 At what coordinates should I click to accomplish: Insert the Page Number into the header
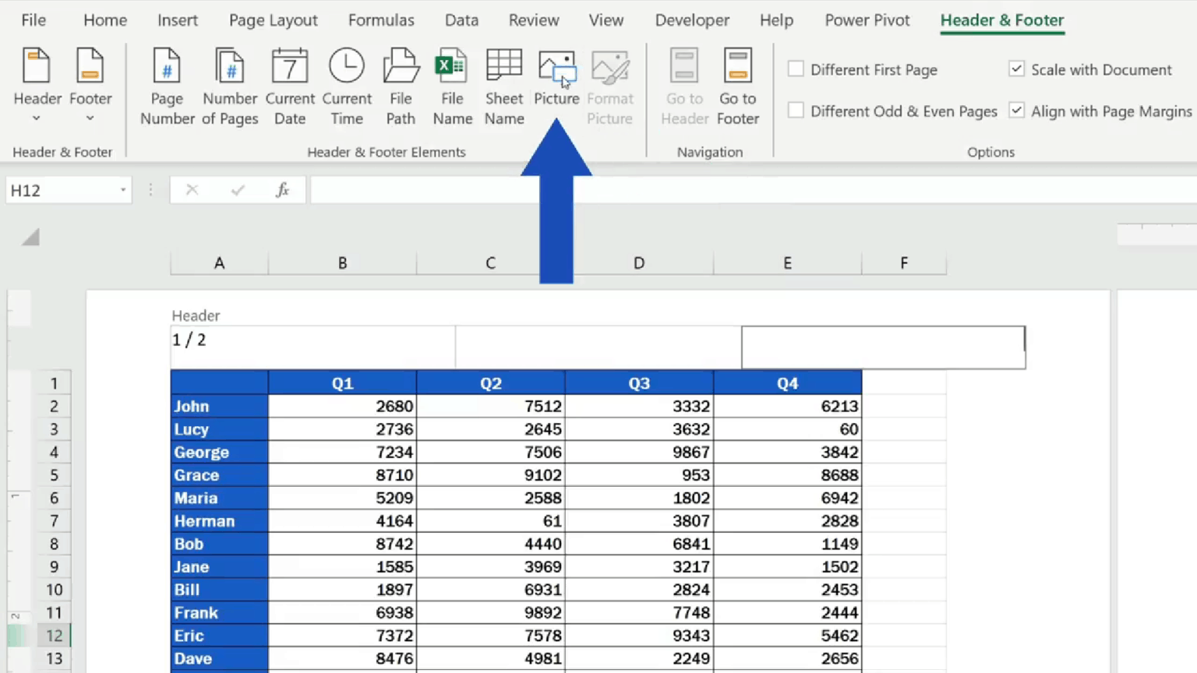tap(166, 86)
